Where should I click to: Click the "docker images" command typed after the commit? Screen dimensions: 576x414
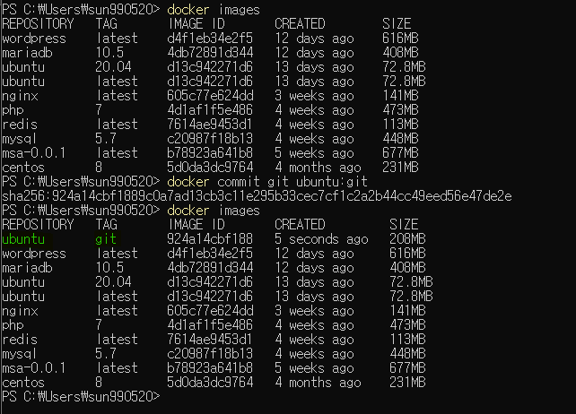[x=214, y=211]
